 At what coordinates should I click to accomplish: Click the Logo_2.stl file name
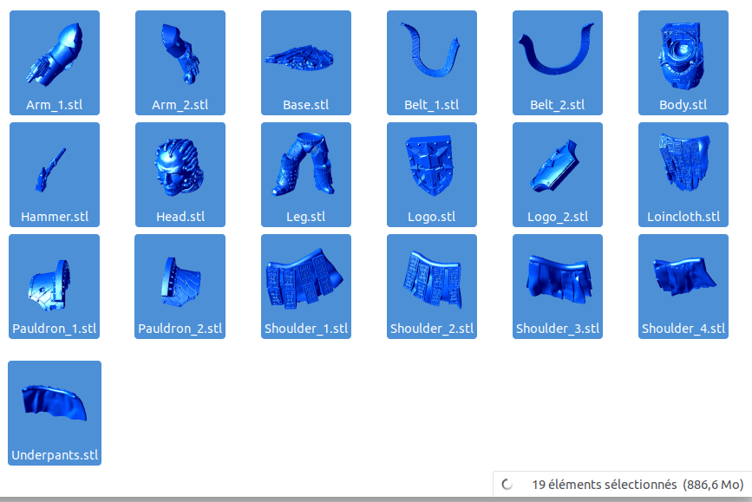pyautogui.click(x=558, y=217)
